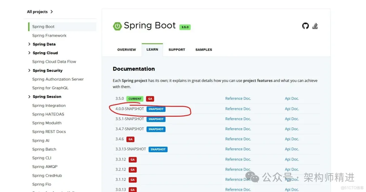Click the 3.5.1-SNAPSHOT version text

click(129, 119)
